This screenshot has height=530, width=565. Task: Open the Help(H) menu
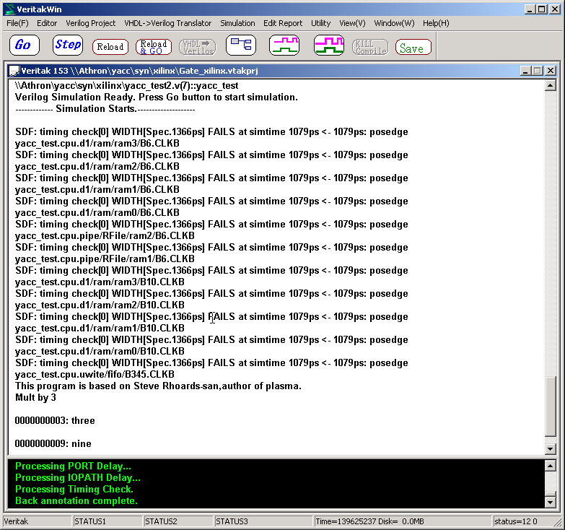tap(436, 23)
